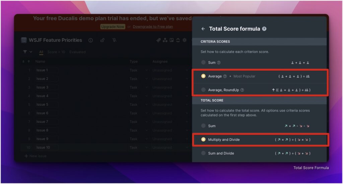Open the WSJF Feature Priorities board title
The height and width of the screenshot is (184, 343).
[x=55, y=40]
